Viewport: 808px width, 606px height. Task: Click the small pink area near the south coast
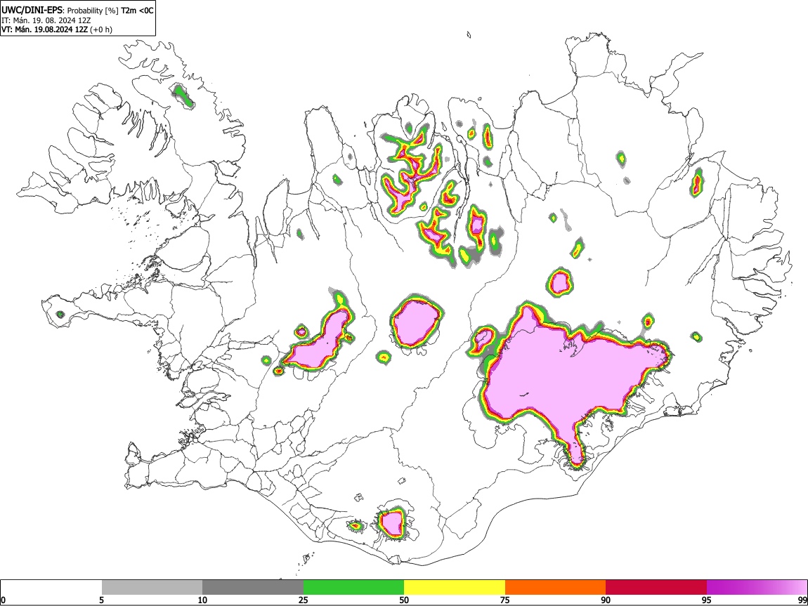[393, 522]
